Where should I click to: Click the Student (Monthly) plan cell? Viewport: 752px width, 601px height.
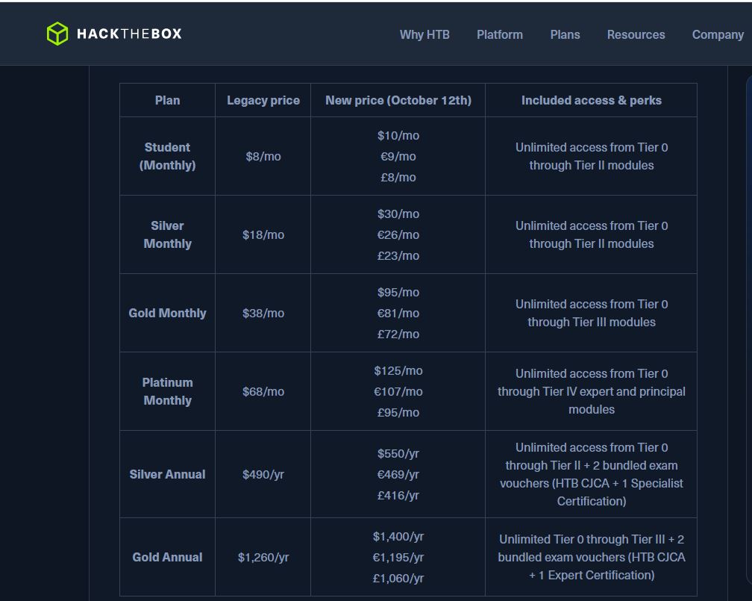tap(167, 156)
